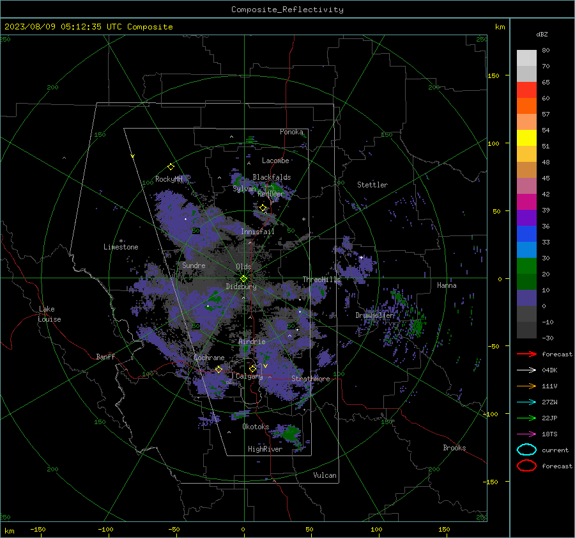The image size is (575, 538).
Task: Click the Hanna town label
Action: 447,285
